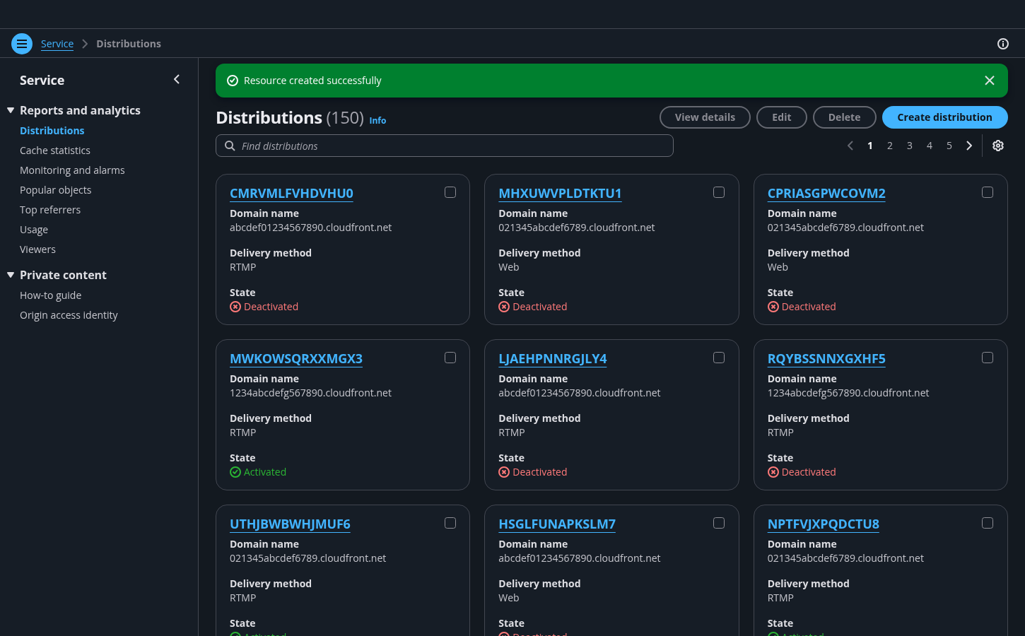Open the hamburger navigation menu
Image resolution: width=1025 pixels, height=636 pixels.
pos(22,44)
